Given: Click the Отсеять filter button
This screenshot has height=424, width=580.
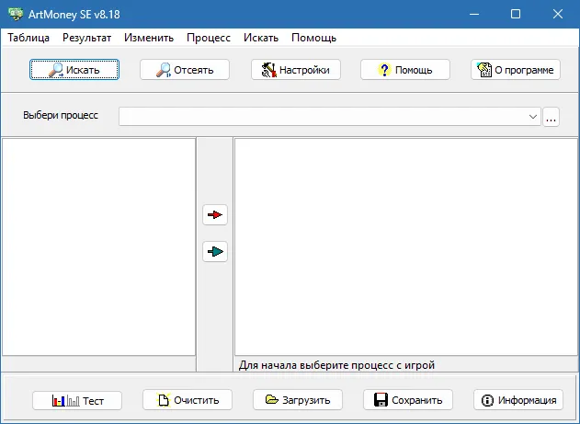Looking at the screenshot, I should (185, 70).
